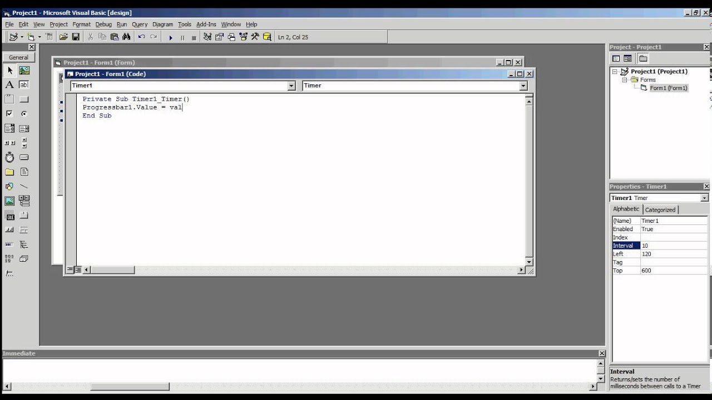Screen dimensions: 712x400
Task: Select the Pointer tool in the toolbox
Action: tap(9, 71)
